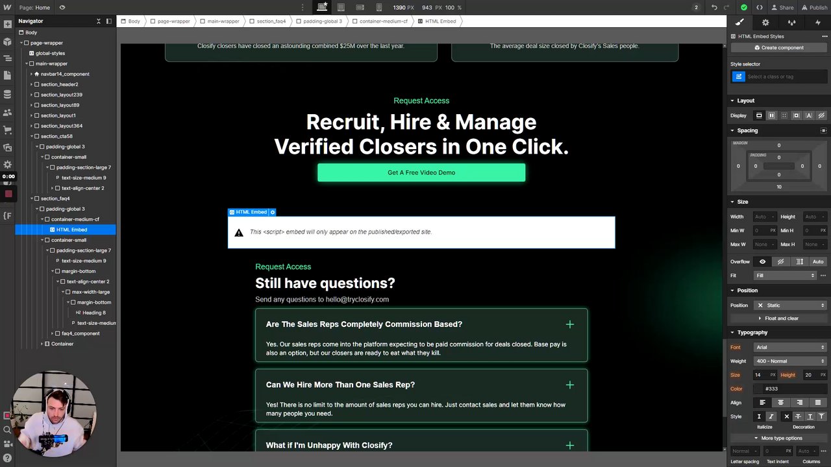
Task: Set overflow to Auto
Action: coord(818,261)
